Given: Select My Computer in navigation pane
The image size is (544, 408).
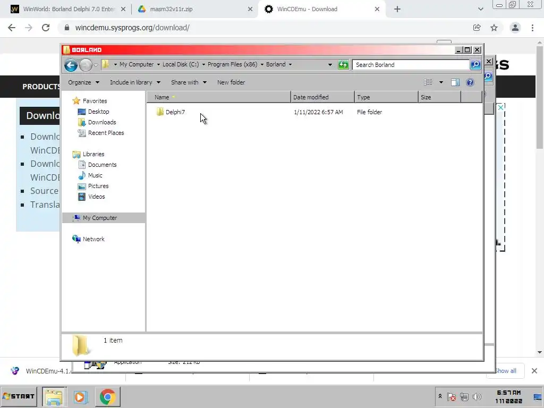Looking at the screenshot, I should point(99,218).
